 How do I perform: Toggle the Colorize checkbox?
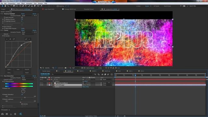click(22, 104)
